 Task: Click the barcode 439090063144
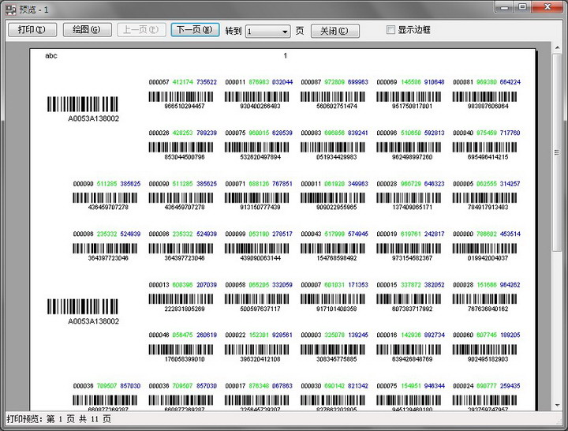257,249
